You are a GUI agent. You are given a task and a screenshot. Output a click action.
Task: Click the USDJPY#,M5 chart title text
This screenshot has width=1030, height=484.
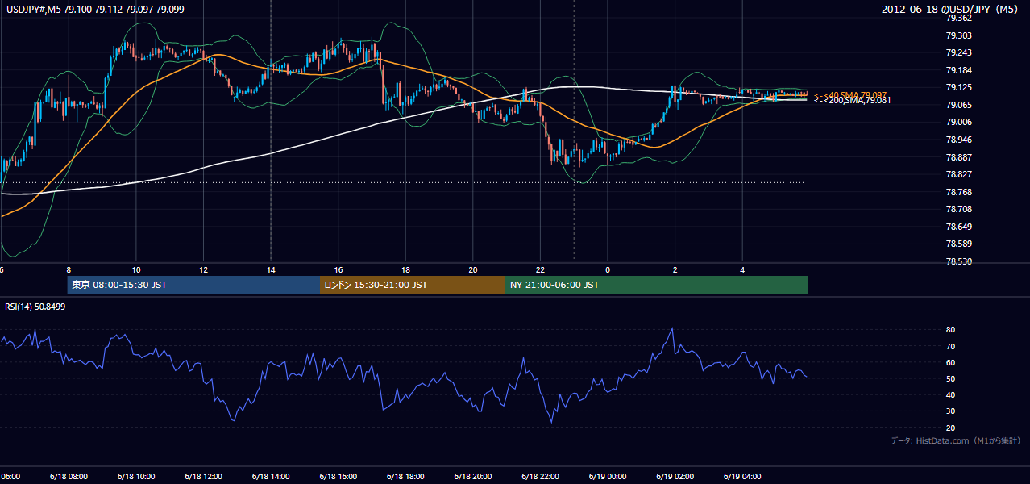[95, 8]
